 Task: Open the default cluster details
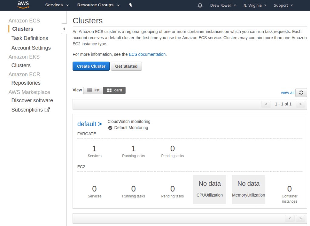89,124
